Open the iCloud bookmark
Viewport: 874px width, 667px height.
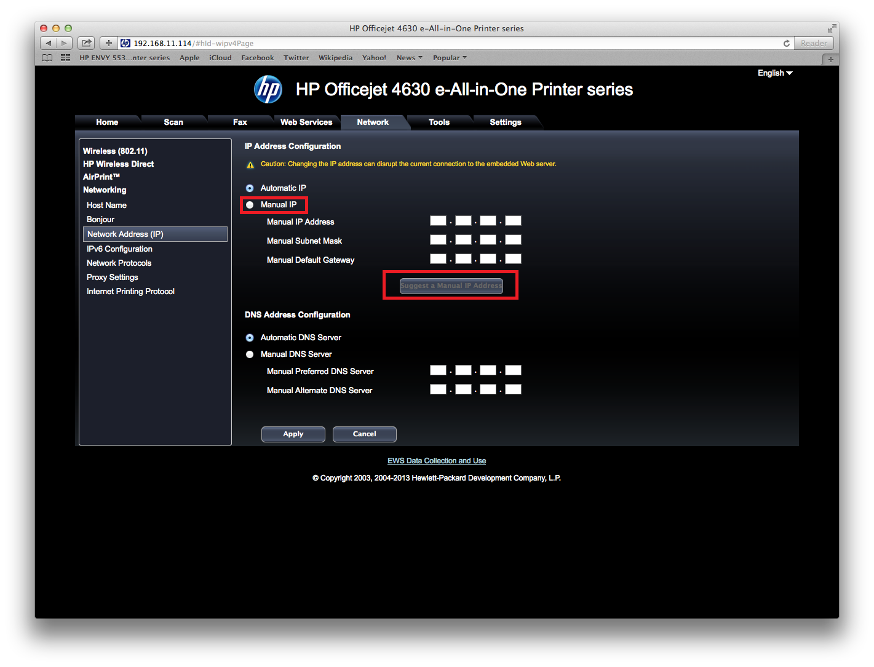[x=220, y=58]
